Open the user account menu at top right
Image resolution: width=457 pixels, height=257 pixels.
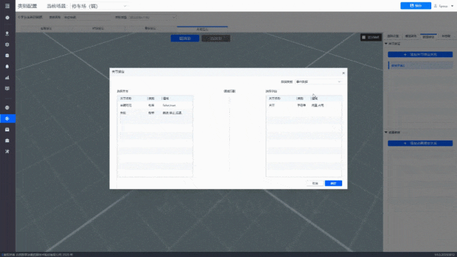[443, 6]
